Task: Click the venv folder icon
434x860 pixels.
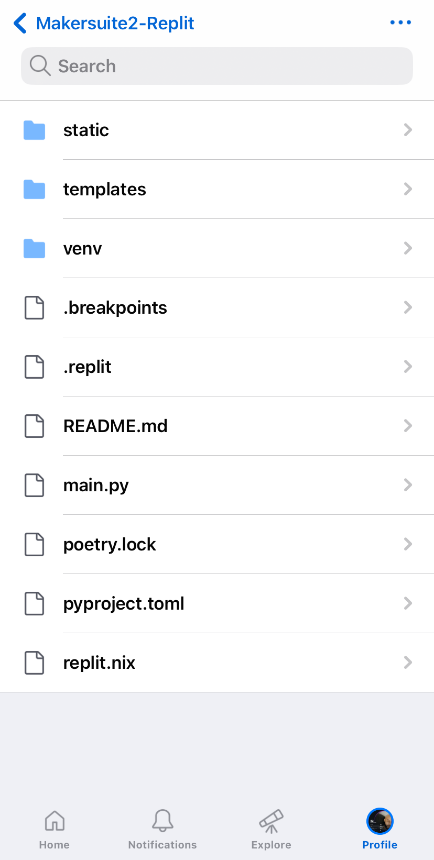Action: point(35,248)
